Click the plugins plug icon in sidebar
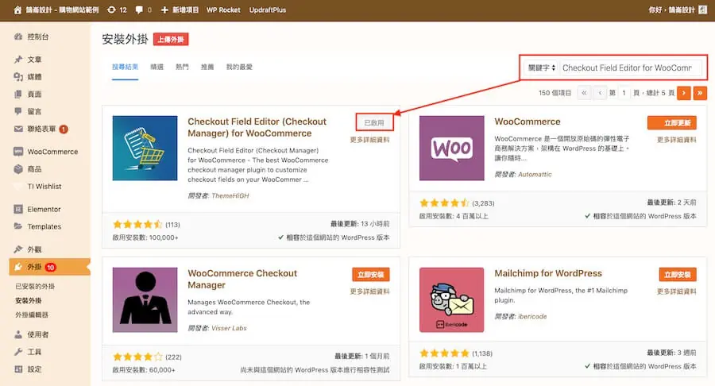 (18, 267)
